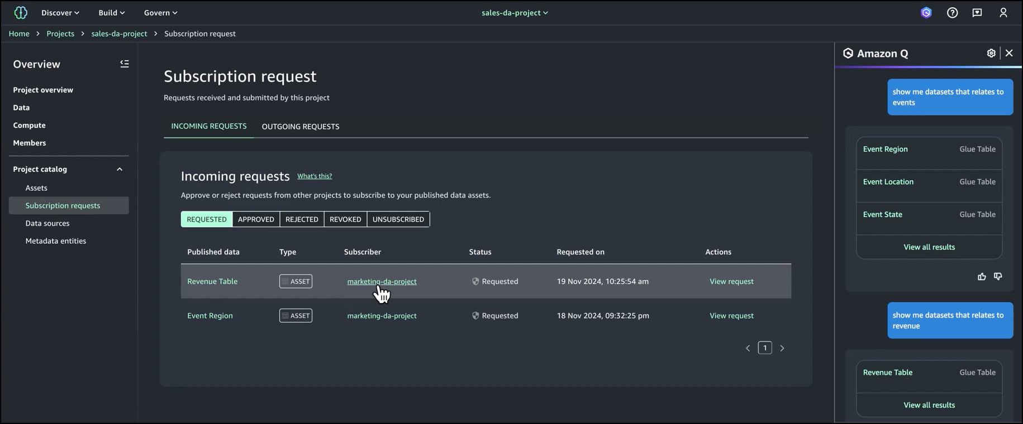This screenshot has height=424, width=1023.
Task: Click the Requested on column header
Action: coord(581,252)
